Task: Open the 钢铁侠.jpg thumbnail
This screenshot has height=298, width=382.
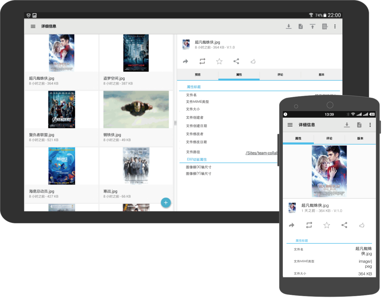Action: (x=136, y=109)
